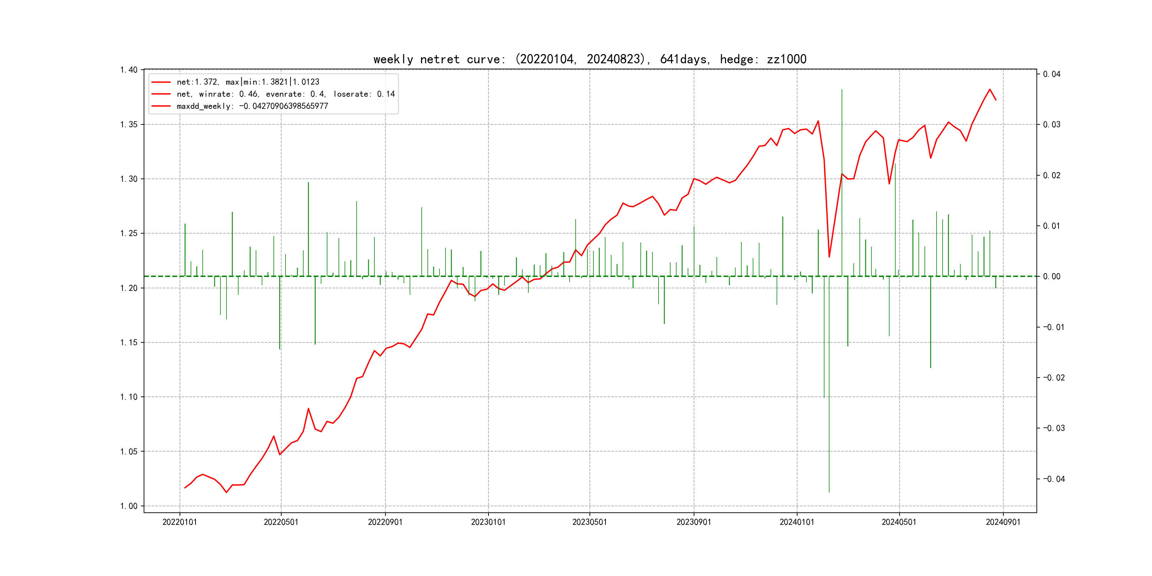Click the 20240501 x-axis date label

click(899, 522)
